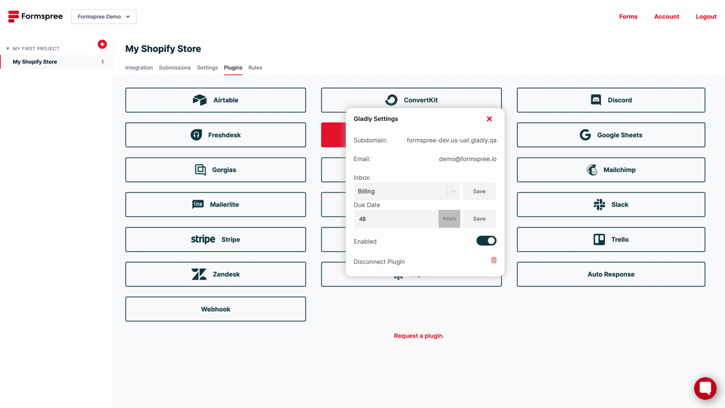Image resolution: width=725 pixels, height=408 pixels.
Task: Switch to the Submissions tab
Action: pos(174,68)
